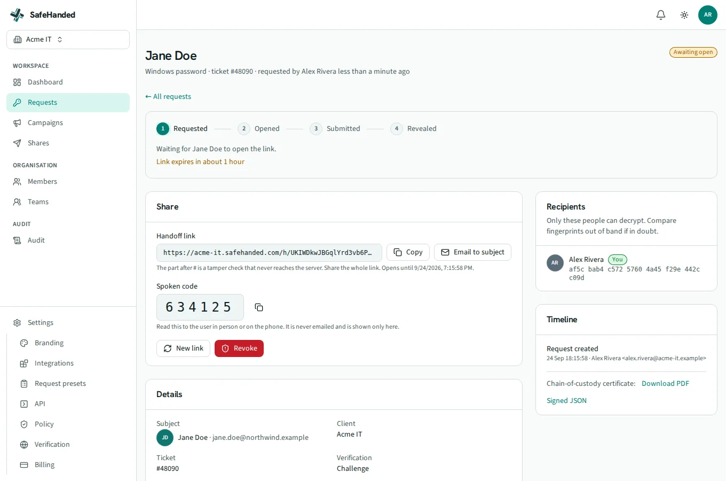Toggle the light/dark theme sun icon
Screen dimensions: 726x481
coord(684,15)
